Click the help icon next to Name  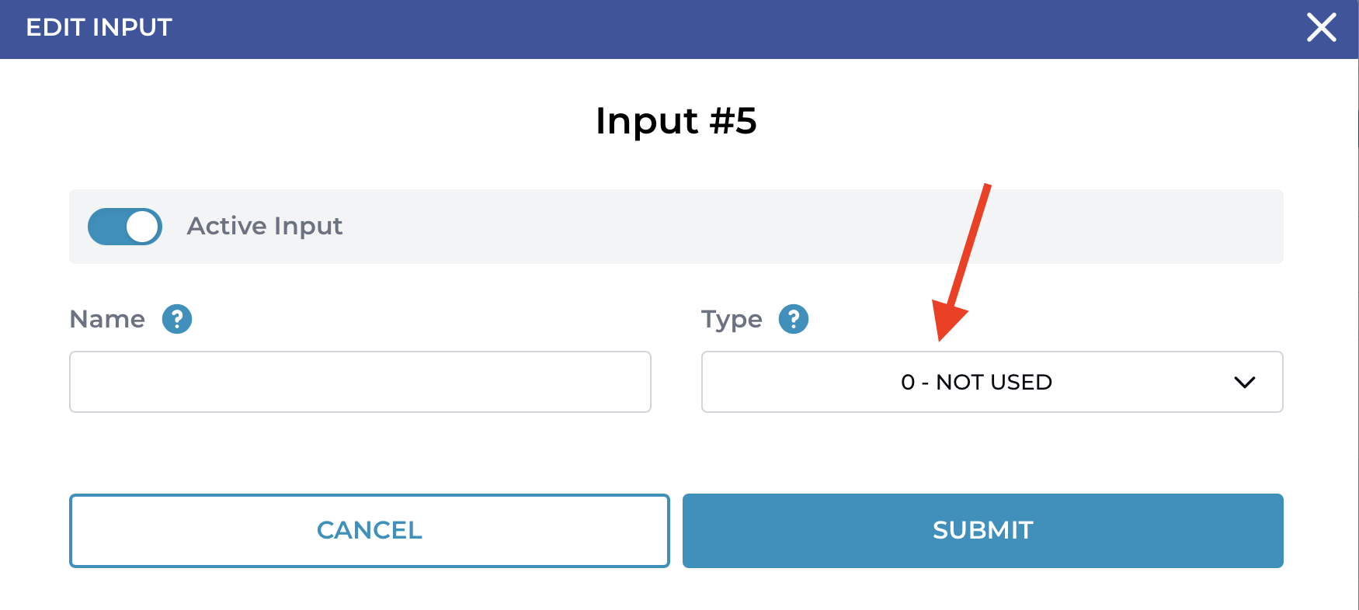(x=177, y=319)
